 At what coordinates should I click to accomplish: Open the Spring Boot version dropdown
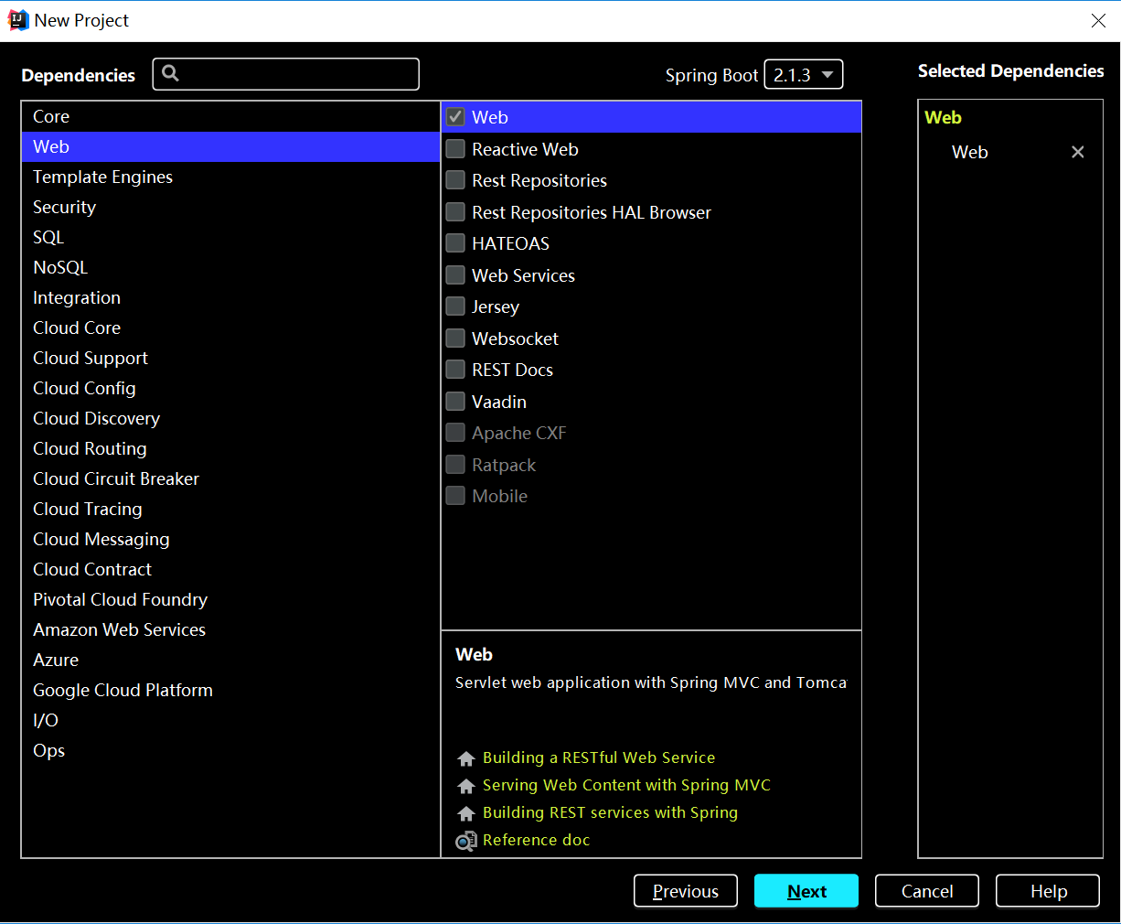(804, 75)
